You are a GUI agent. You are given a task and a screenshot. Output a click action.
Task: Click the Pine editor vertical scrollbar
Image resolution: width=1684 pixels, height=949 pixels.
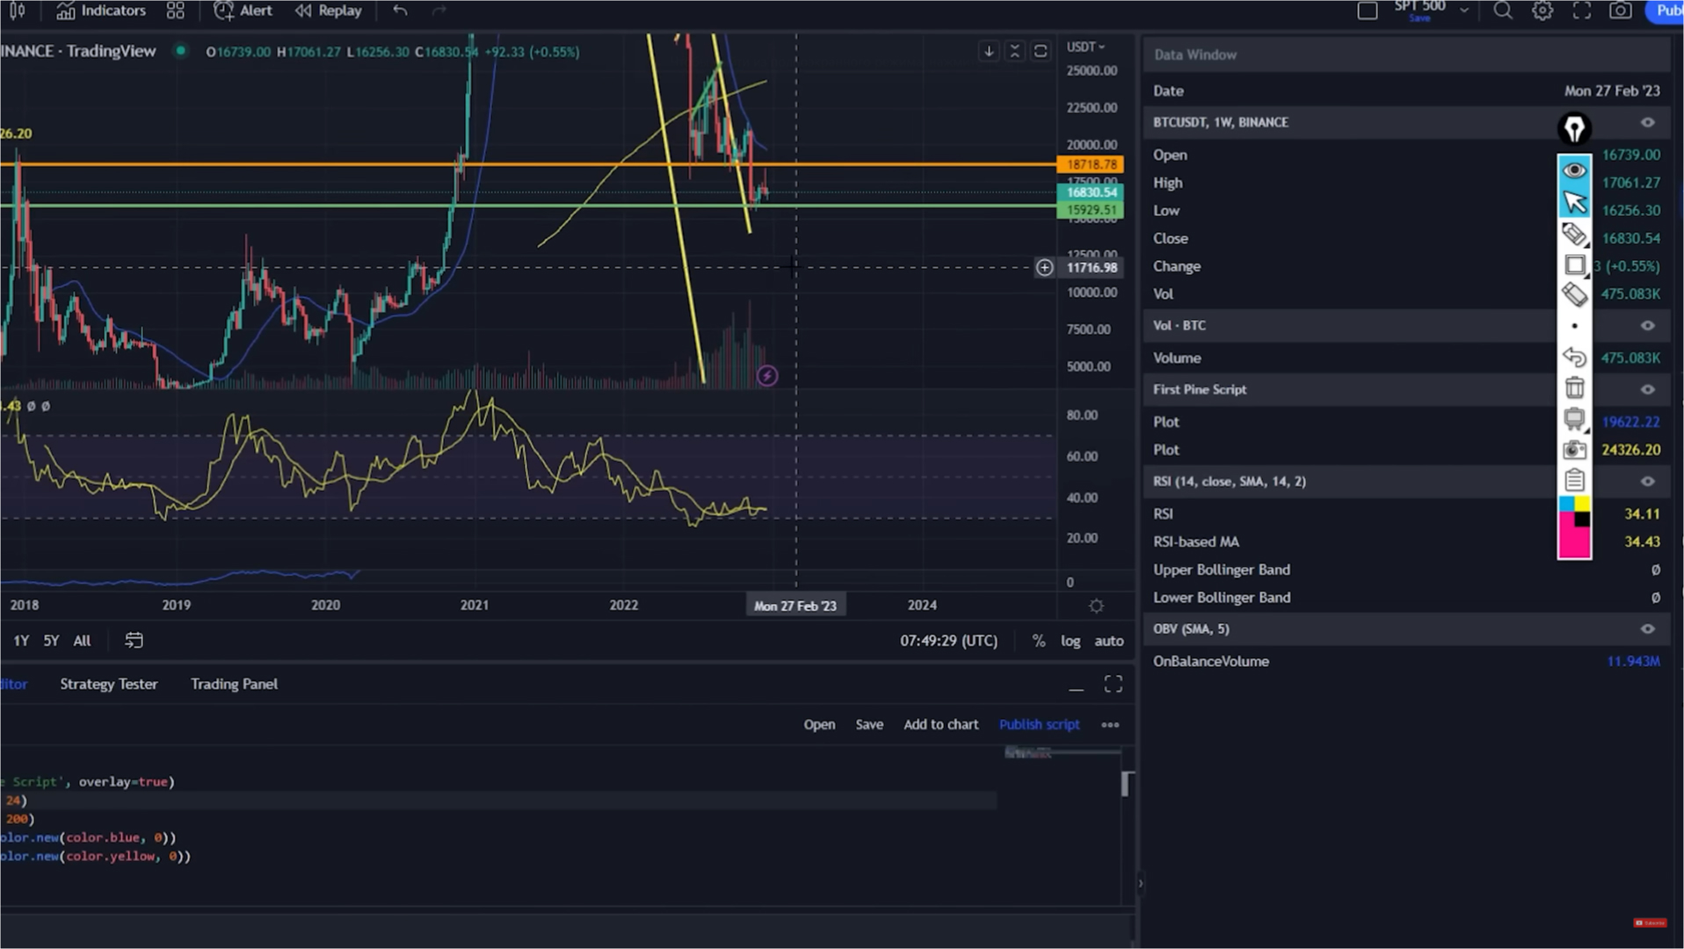[1126, 784]
